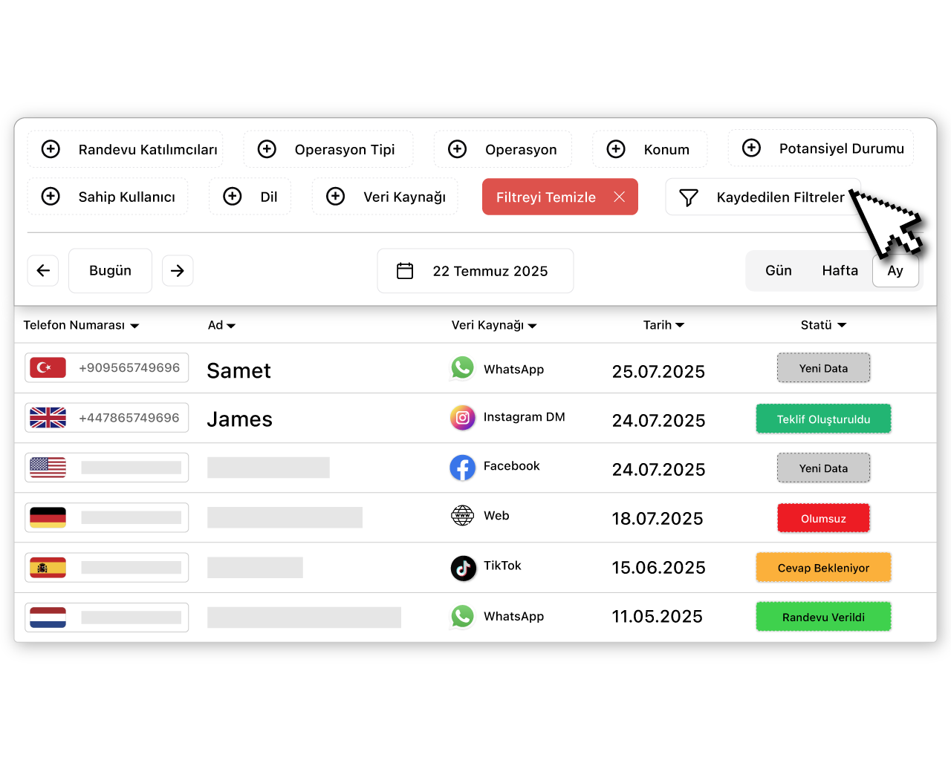Click the calendar icon in date picker
Screen dimensions: 951x760
[x=405, y=271]
